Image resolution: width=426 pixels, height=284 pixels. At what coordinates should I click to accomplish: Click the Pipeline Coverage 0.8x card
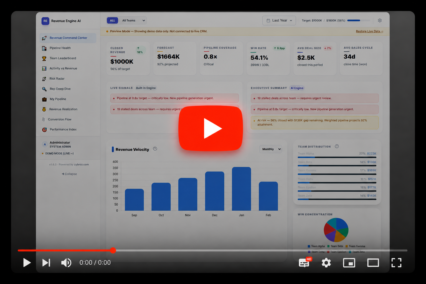221,59
